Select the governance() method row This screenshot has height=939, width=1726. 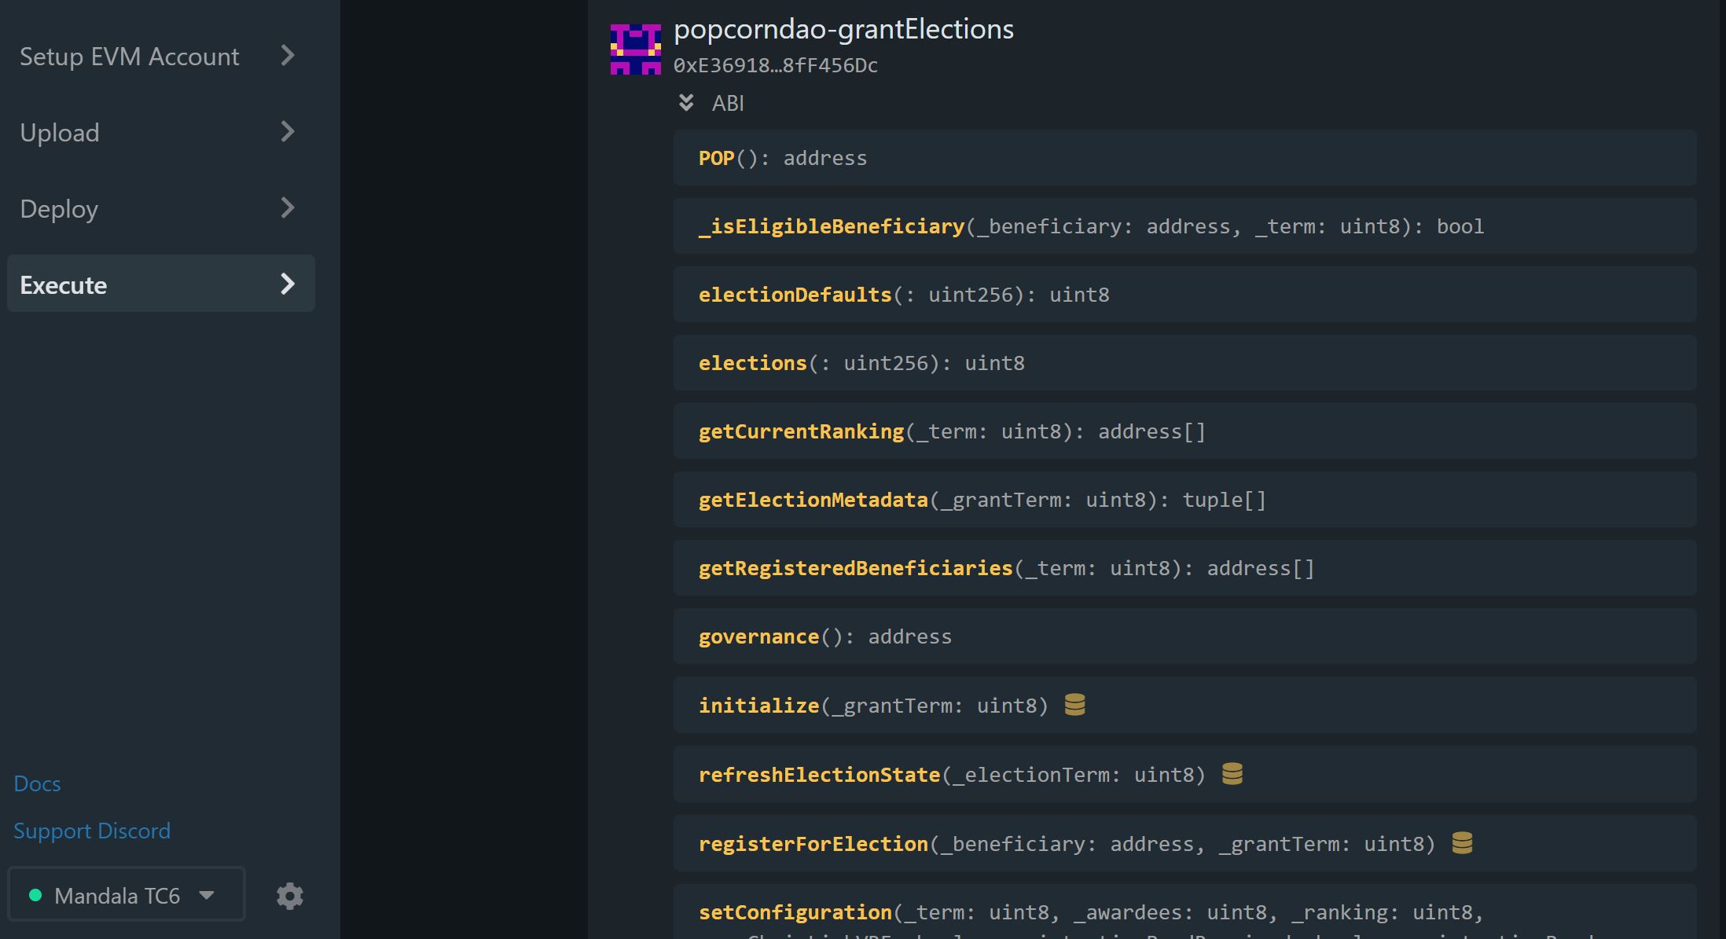(x=1184, y=636)
